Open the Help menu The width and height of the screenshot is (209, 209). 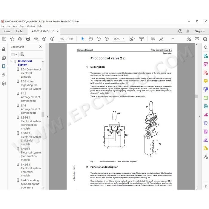tap(40, 26)
